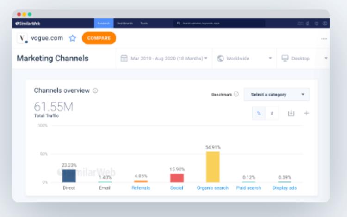Click the Referrals bar
This screenshot has height=217, width=347.
coord(141,181)
